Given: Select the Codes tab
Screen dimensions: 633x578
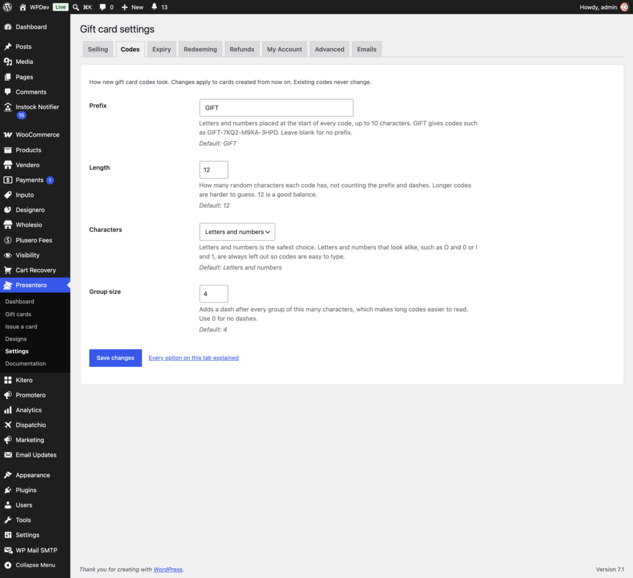Looking at the screenshot, I should point(130,50).
